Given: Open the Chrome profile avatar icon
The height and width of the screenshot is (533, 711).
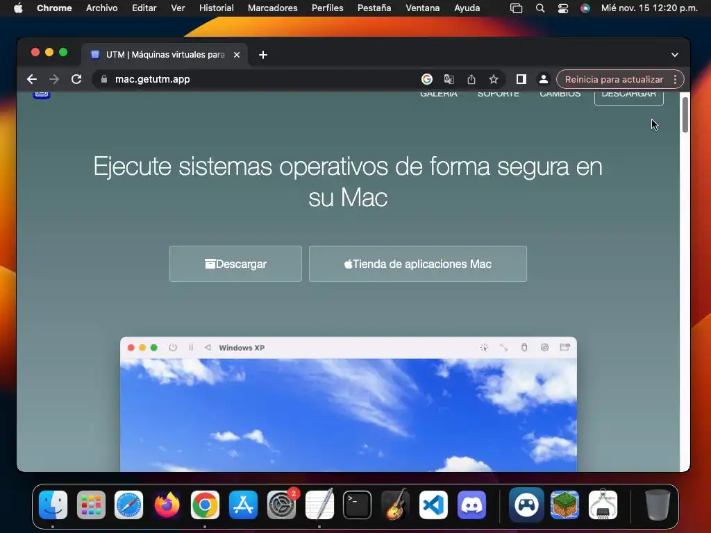Looking at the screenshot, I should pyautogui.click(x=543, y=79).
